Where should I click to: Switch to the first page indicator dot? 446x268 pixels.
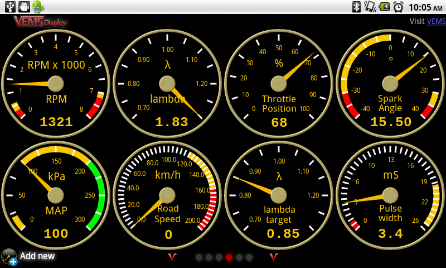coord(199,257)
